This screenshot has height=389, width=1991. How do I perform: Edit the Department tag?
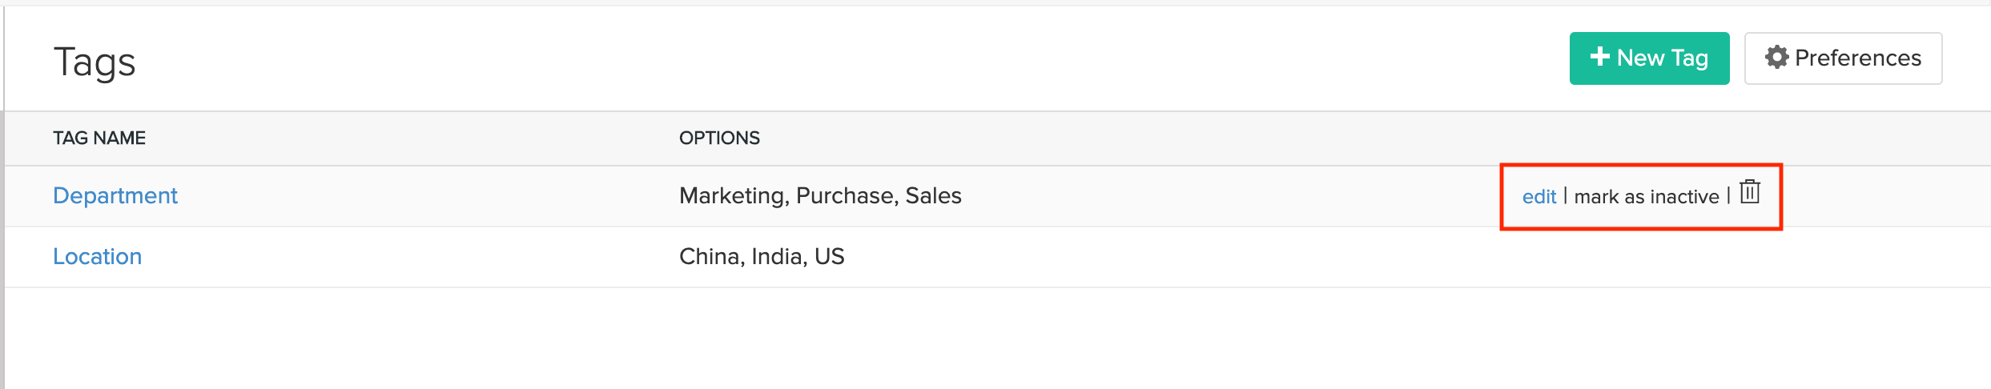(x=1538, y=197)
